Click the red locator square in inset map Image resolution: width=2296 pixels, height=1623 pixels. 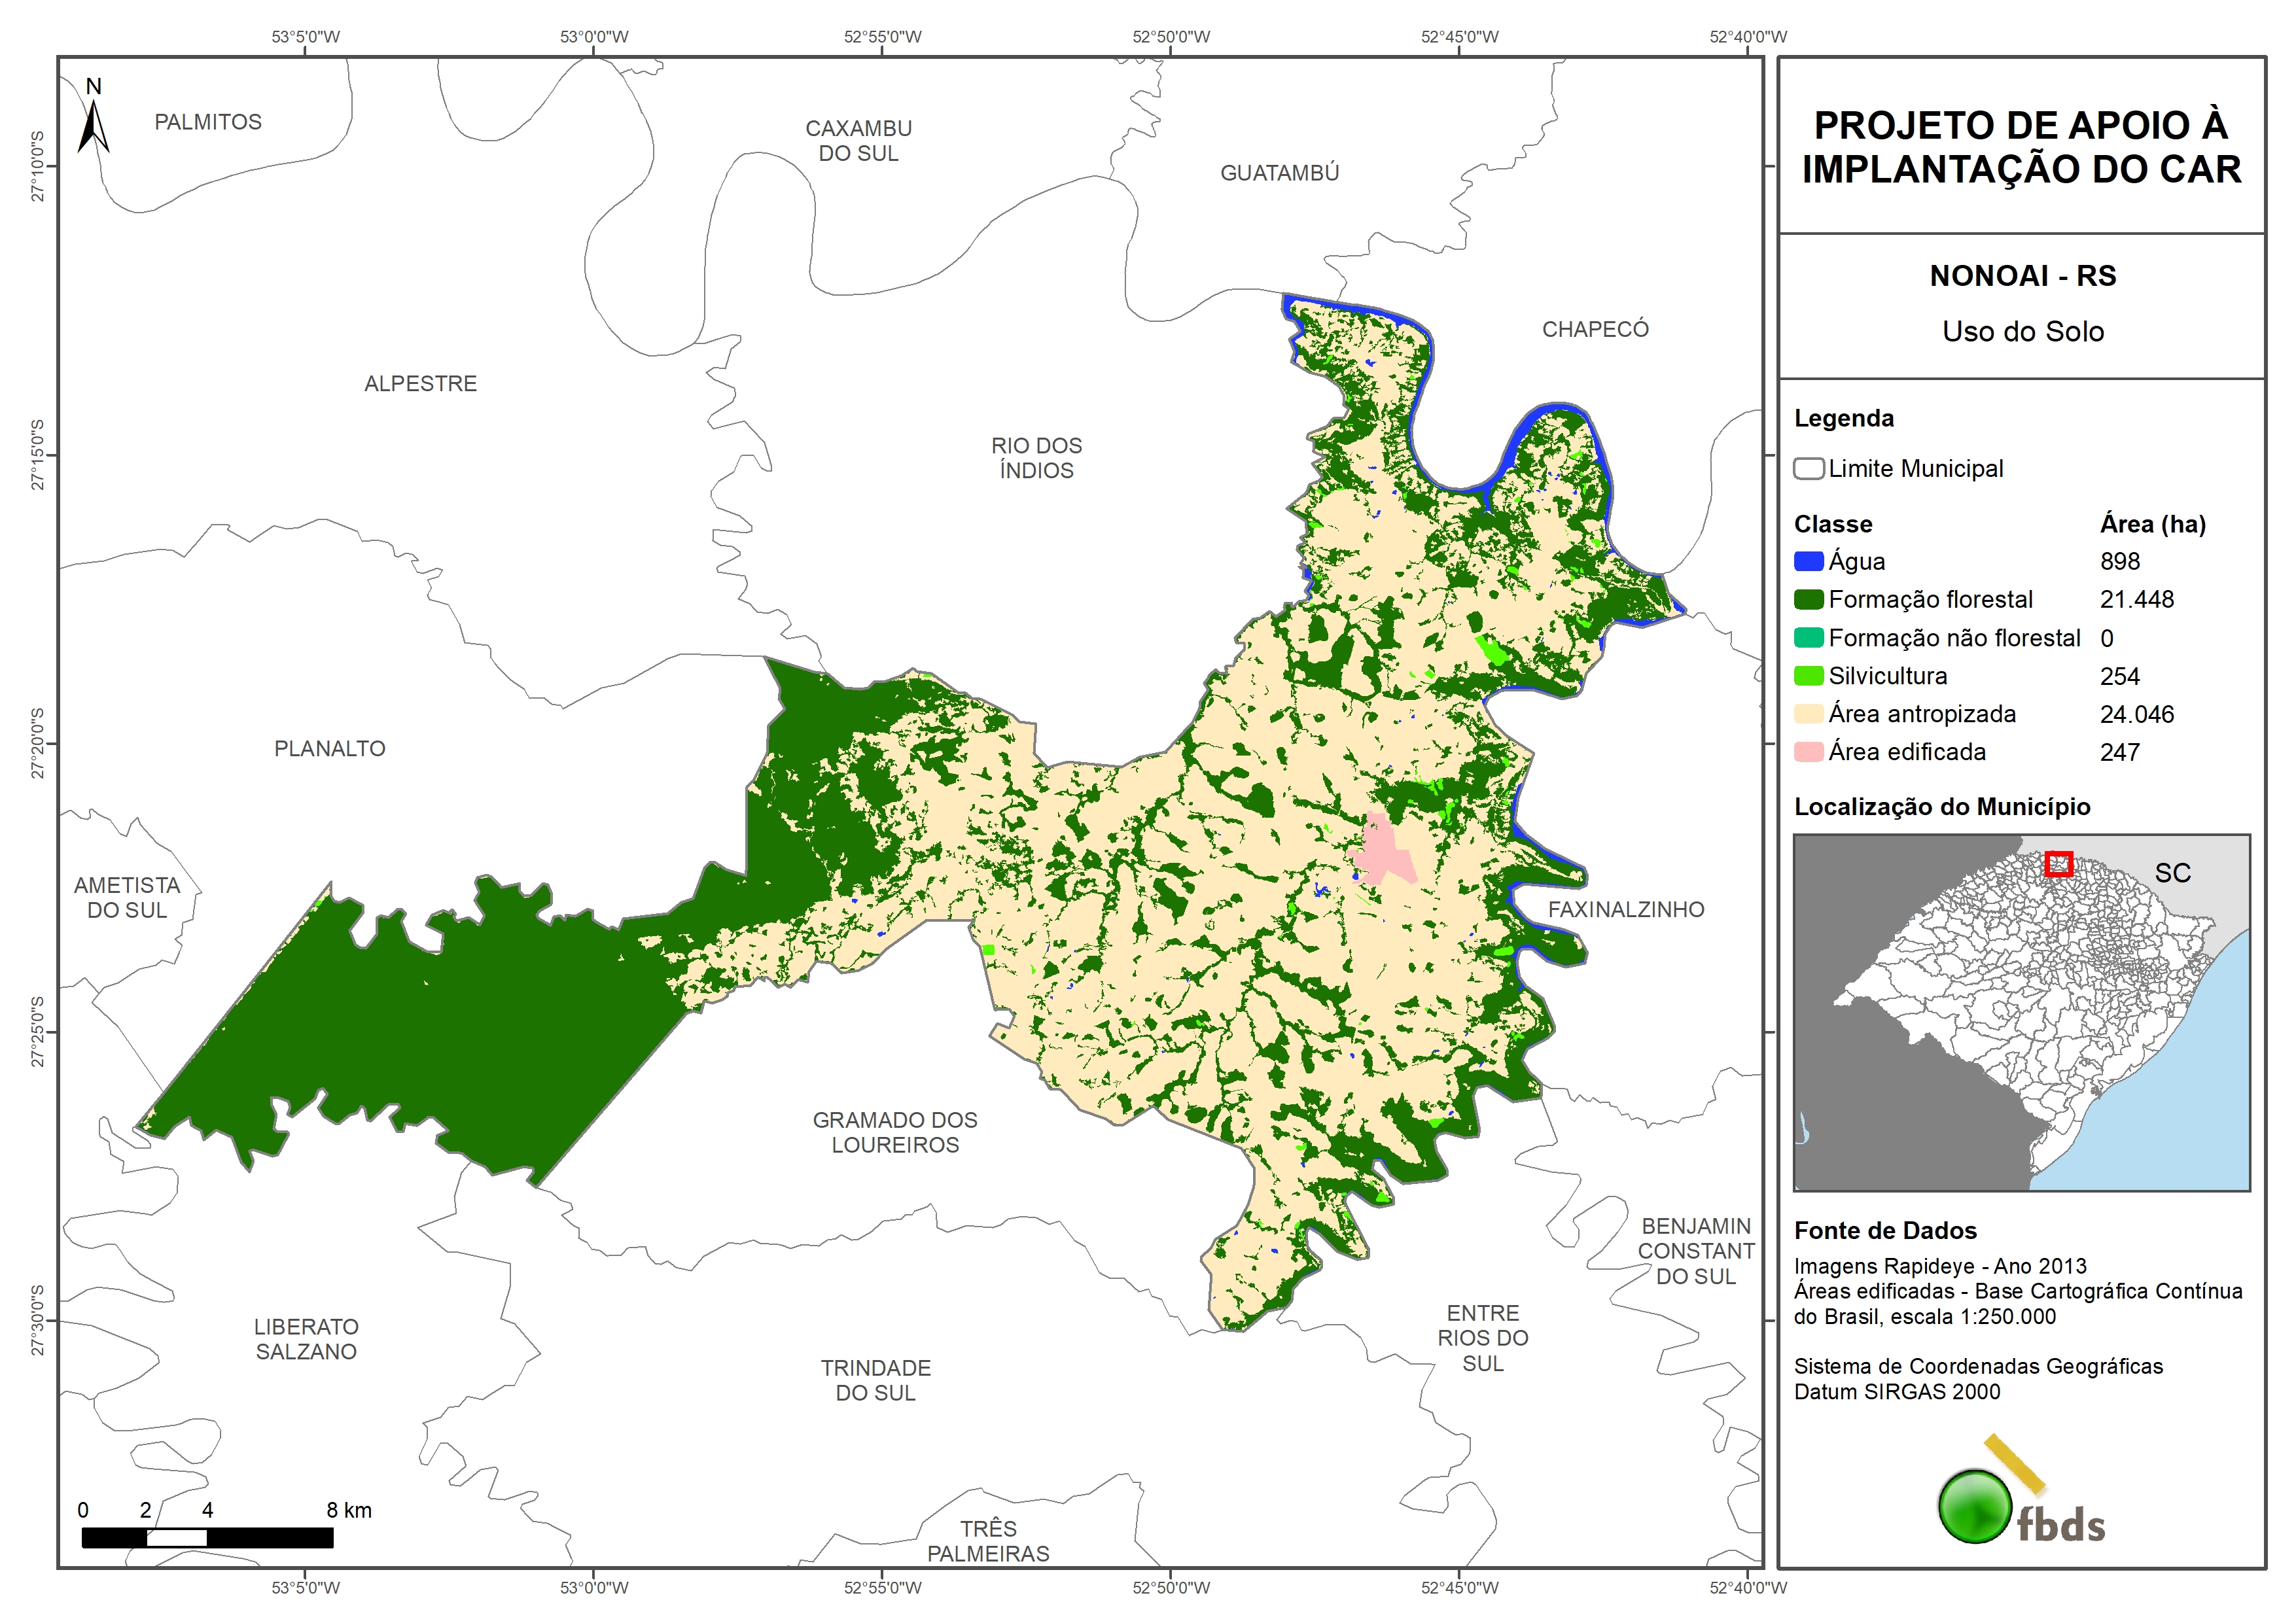click(x=2058, y=864)
